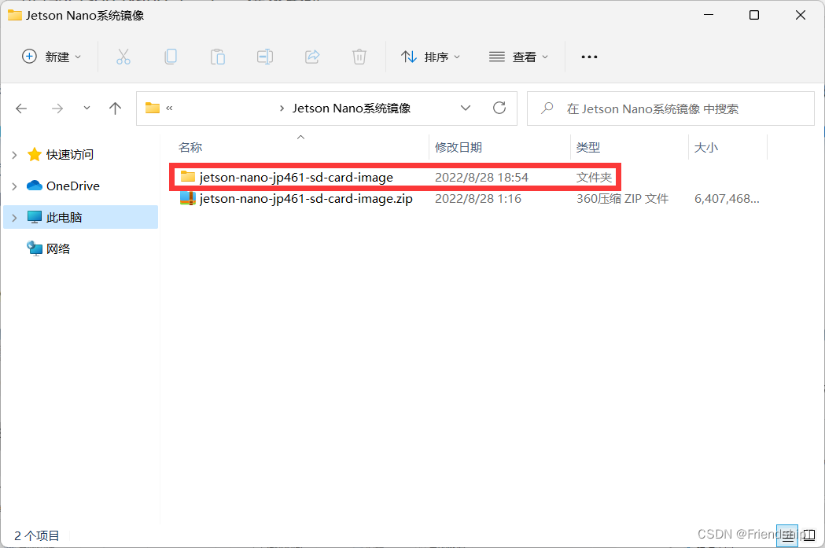Click the title bar folder icon
The image size is (825, 548).
pos(15,15)
